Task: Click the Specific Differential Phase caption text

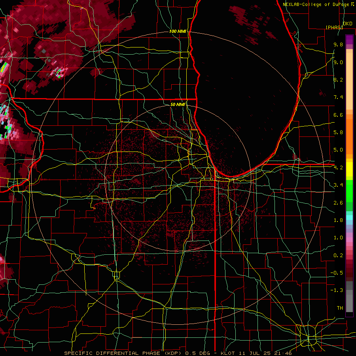Action: (x=178, y=353)
